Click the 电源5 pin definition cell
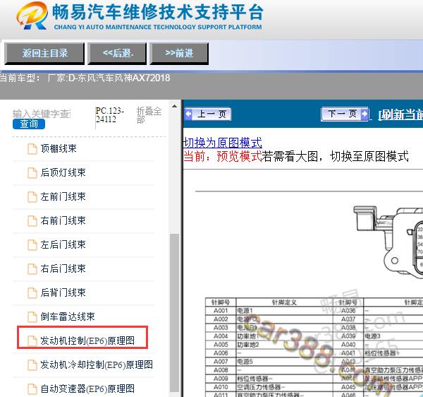This screenshot has height=397, width=423. pos(284,362)
